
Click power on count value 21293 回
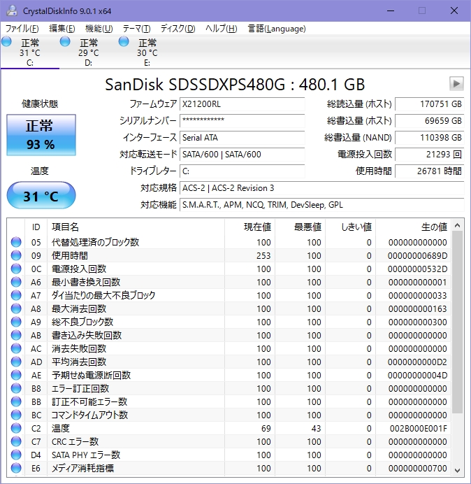click(429, 154)
